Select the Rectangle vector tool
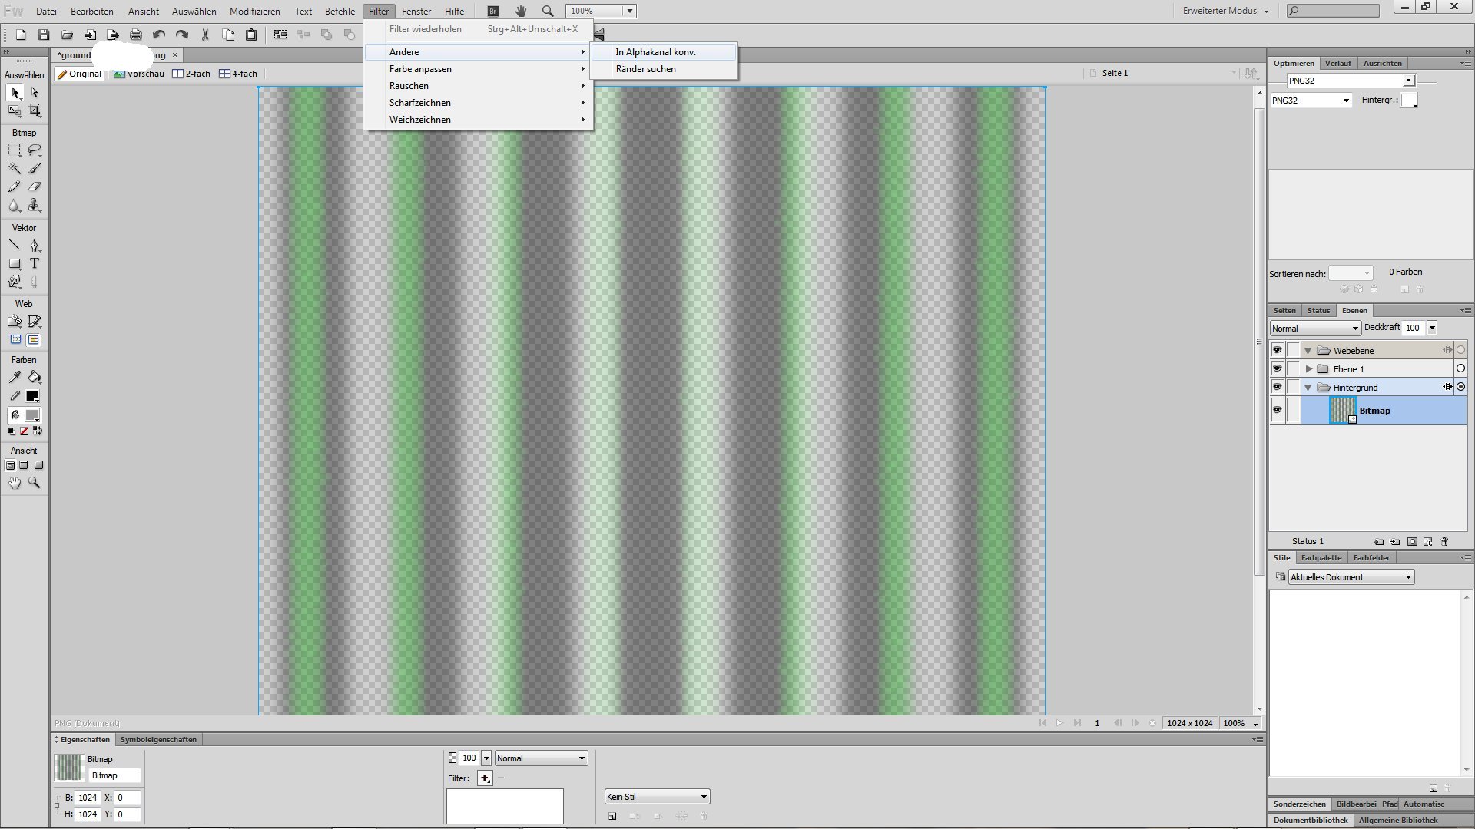Screen dimensions: 1475x829 coord(15,263)
